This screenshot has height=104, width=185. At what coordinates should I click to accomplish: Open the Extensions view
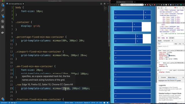coord(3,27)
